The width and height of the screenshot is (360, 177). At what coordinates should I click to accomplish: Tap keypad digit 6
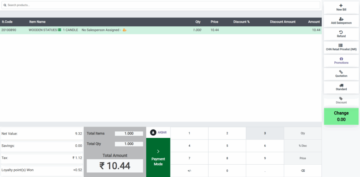point(265,146)
